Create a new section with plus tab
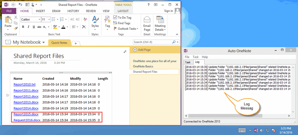This screenshot has width=298, height=135. [76, 43]
